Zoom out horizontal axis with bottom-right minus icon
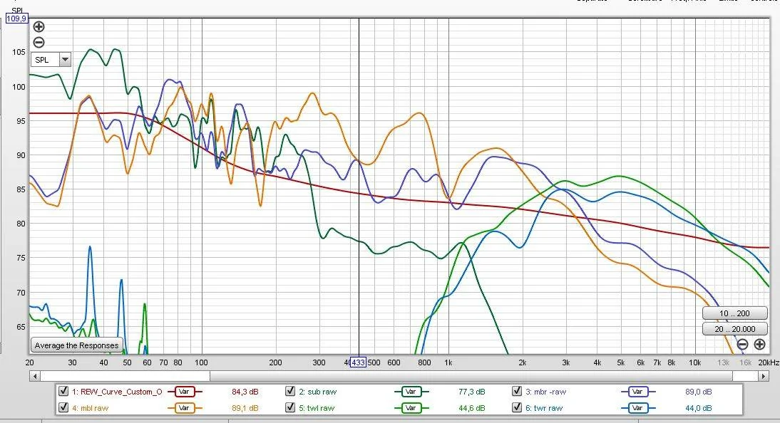 (742, 344)
